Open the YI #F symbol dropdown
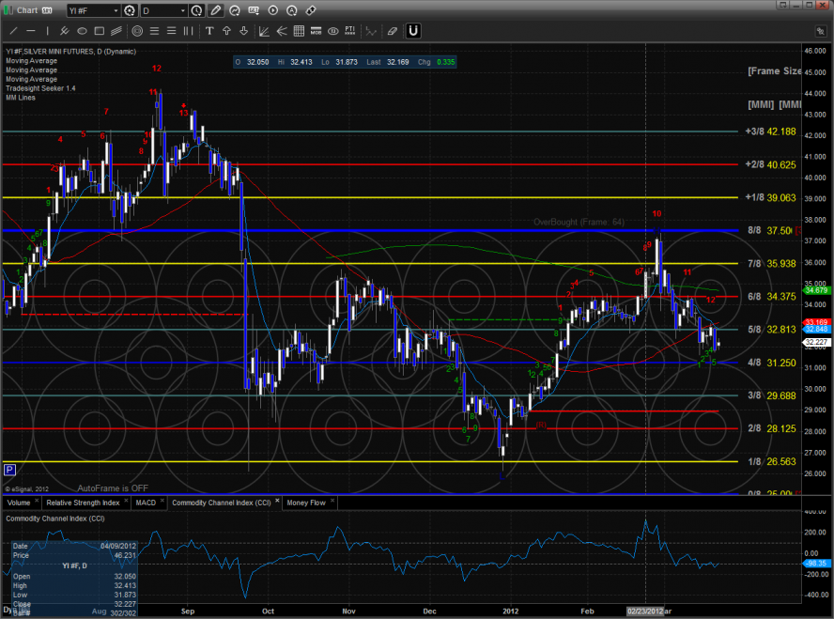834x619 pixels. (116, 11)
